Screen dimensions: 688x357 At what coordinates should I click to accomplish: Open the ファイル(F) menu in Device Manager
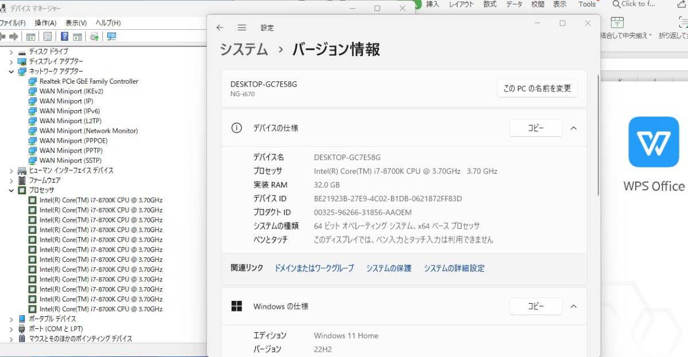pyautogui.click(x=13, y=23)
